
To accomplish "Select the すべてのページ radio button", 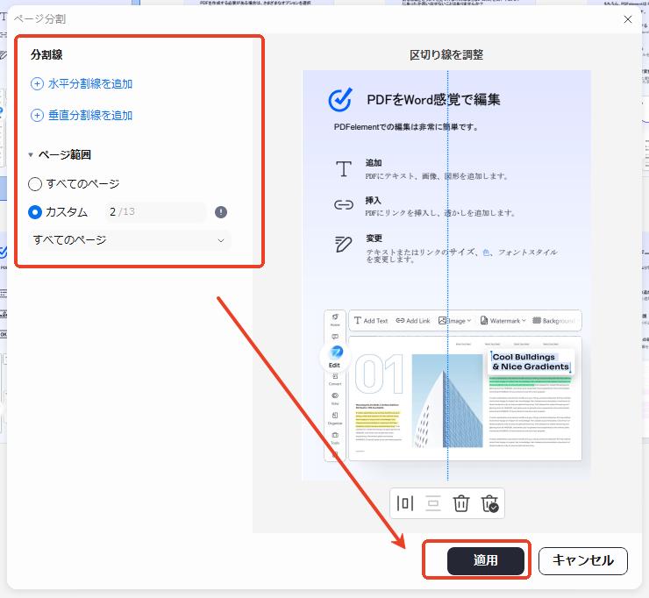I will 35,184.
